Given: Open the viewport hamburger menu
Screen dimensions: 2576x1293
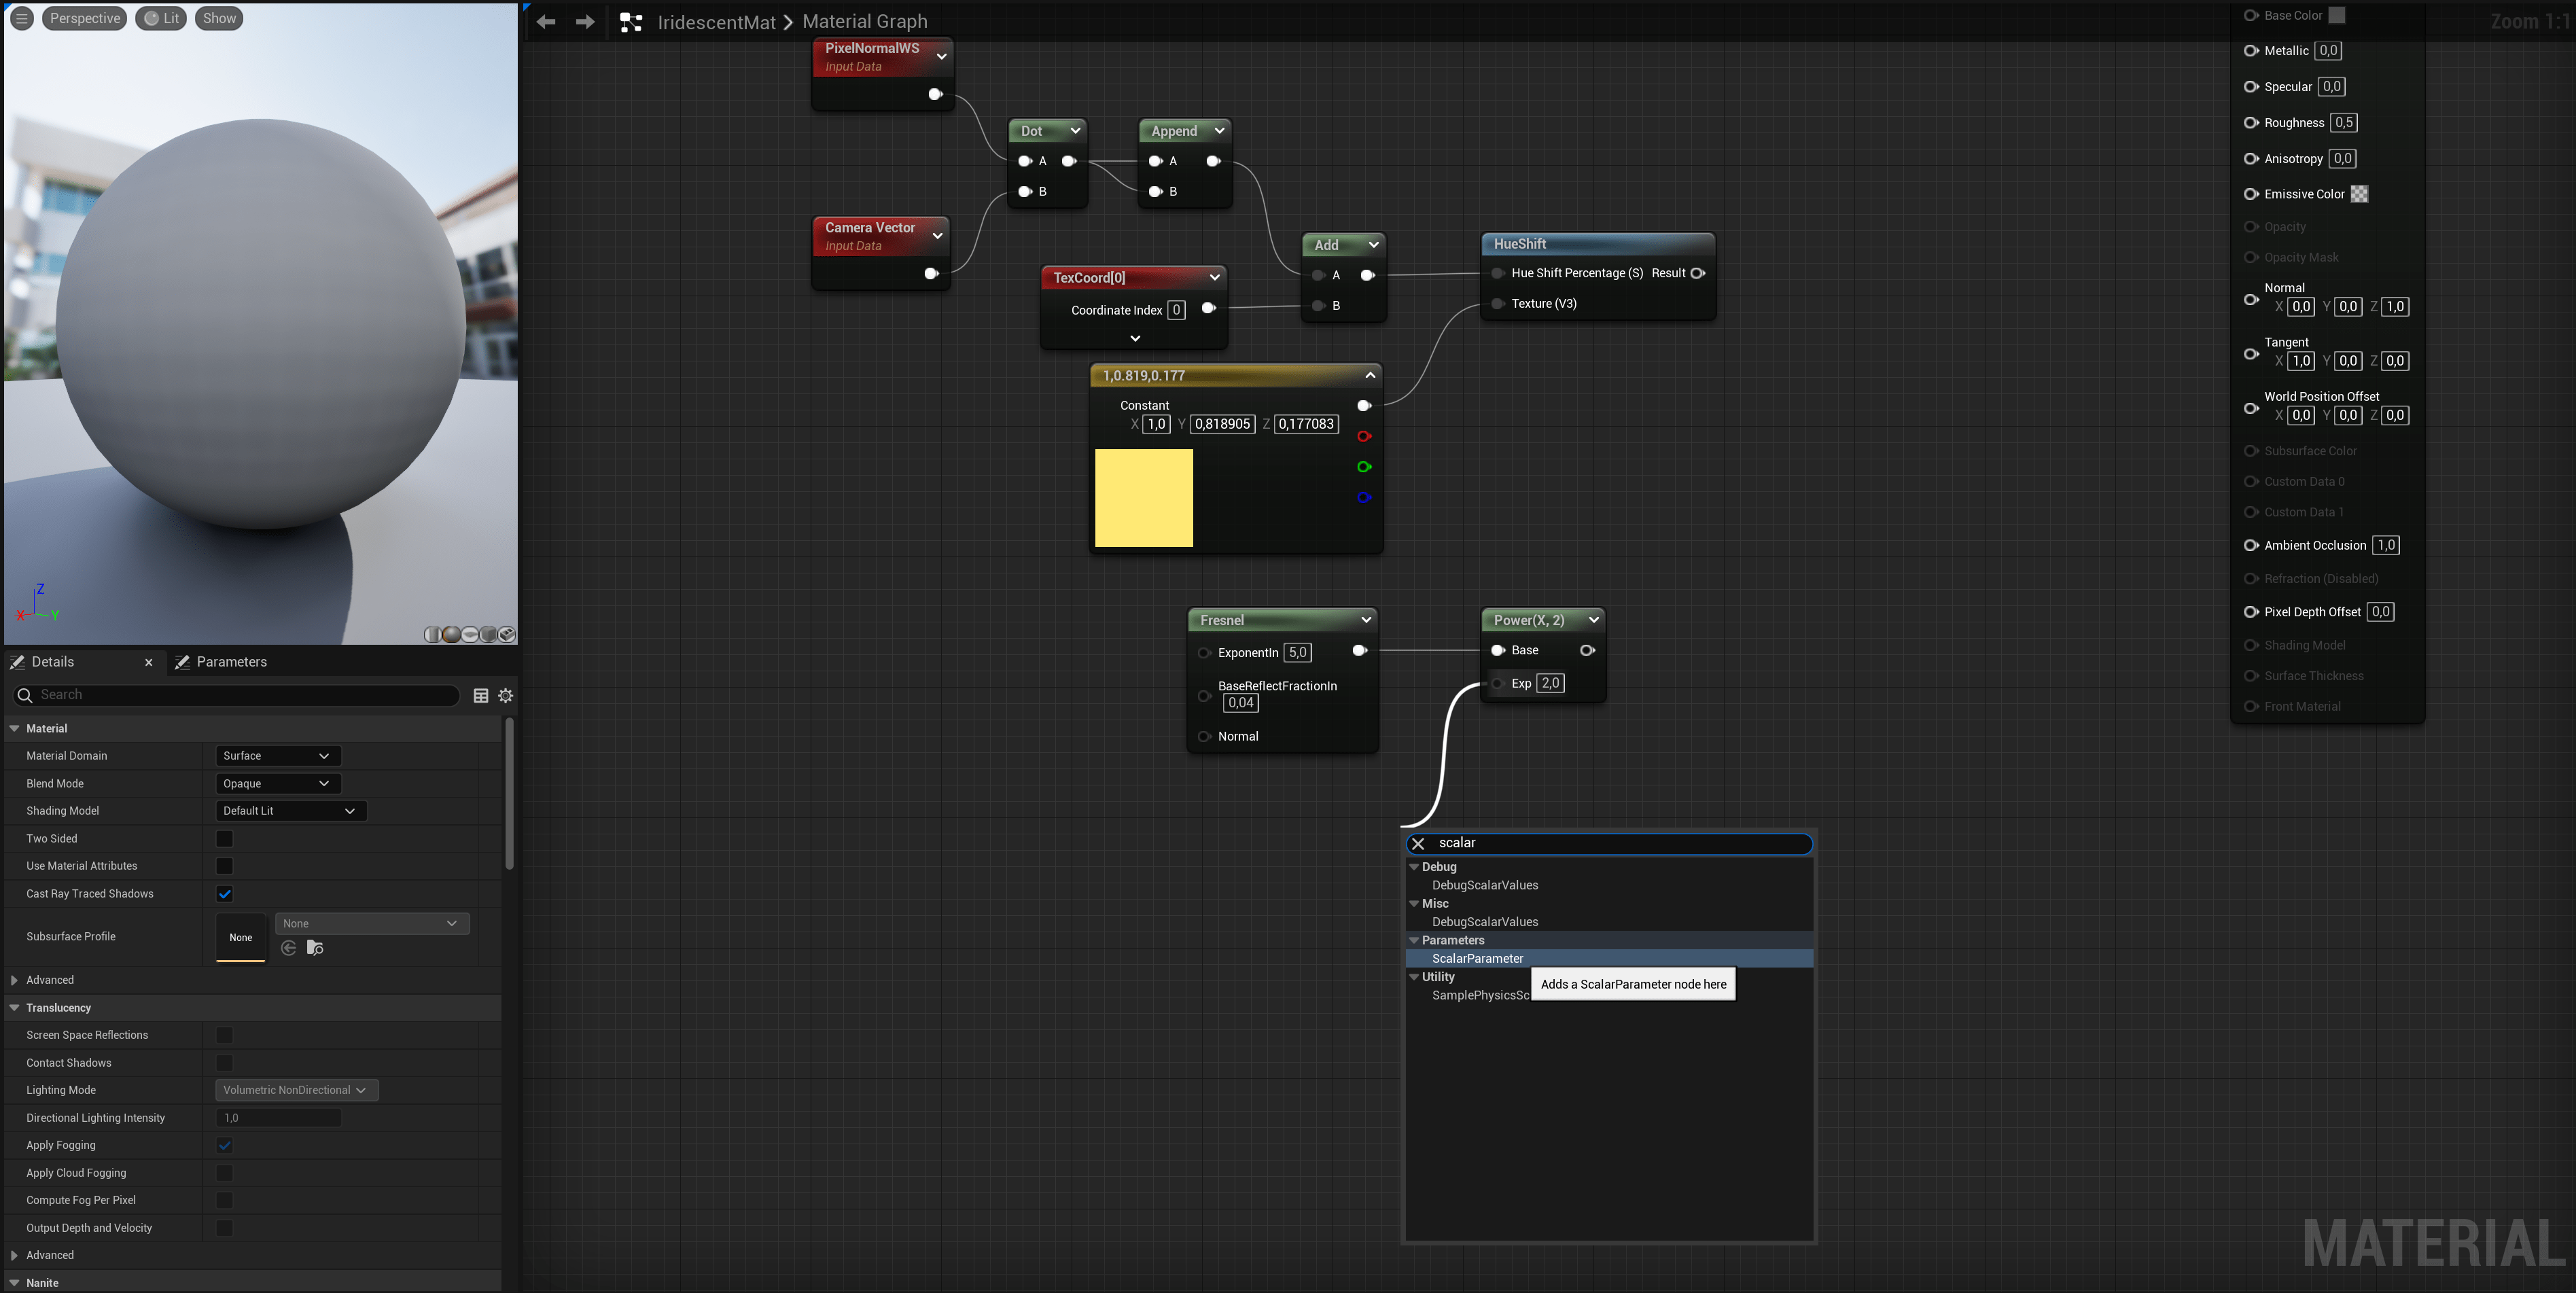Looking at the screenshot, I should (22, 18).
